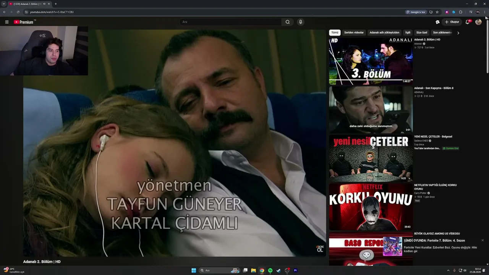Open the system tray volume icon
The width and height of the screenshot is (489, 275).
pos(465,270)
